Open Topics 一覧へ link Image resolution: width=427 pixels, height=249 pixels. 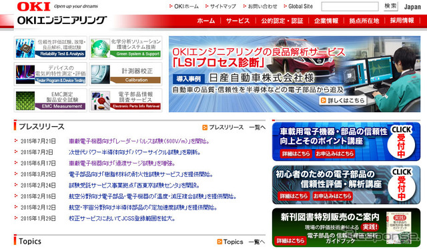[x=244, y=242]
